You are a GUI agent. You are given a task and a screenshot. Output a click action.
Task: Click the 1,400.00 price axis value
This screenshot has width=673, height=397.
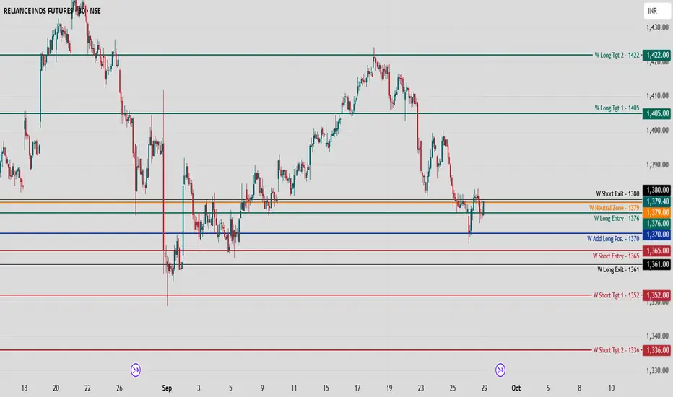657,130
